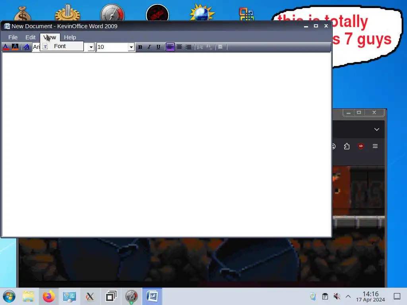Close the open View menu
Image resolution: width=407 pixels, height=305 pixels.
point(50,37)
